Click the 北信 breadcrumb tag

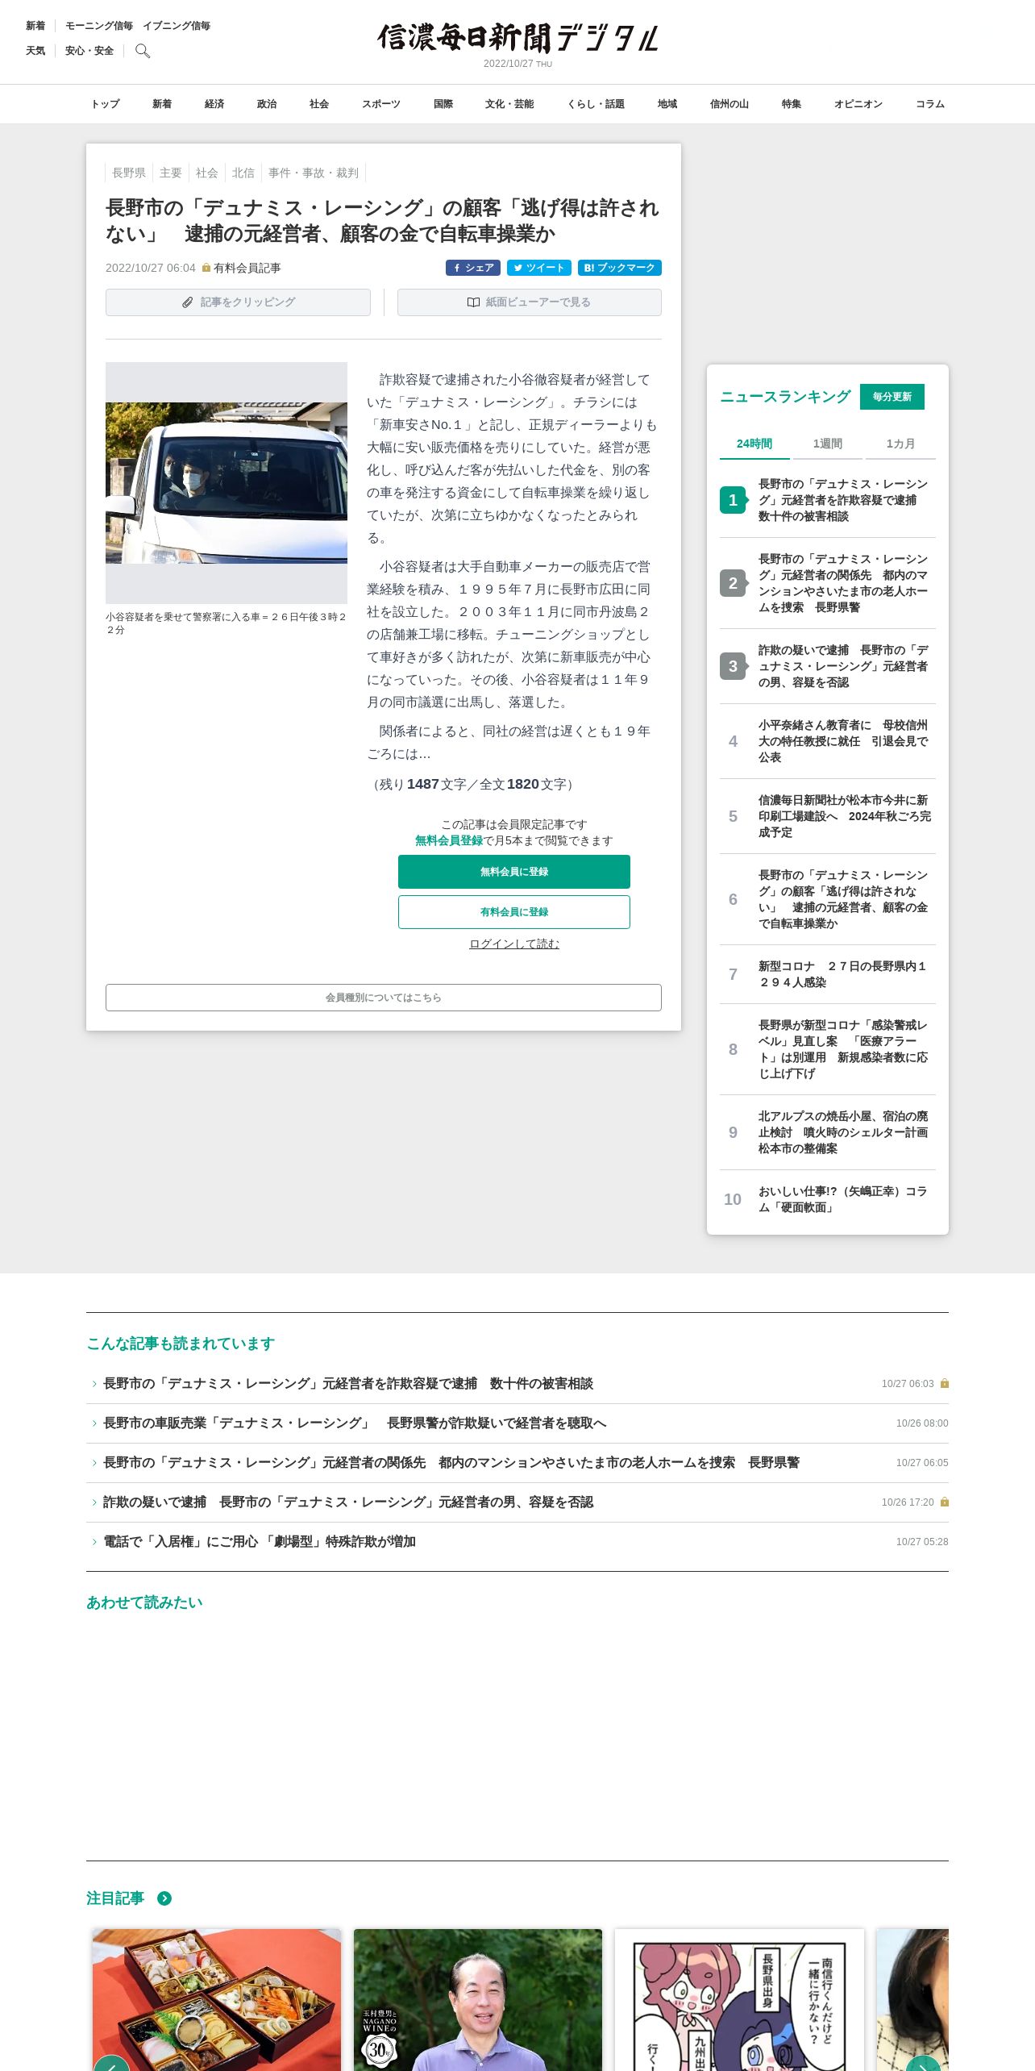click(x=243, y=173)
